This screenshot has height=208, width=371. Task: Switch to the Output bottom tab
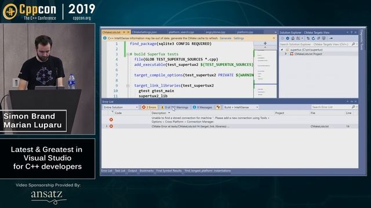(132, 171)
